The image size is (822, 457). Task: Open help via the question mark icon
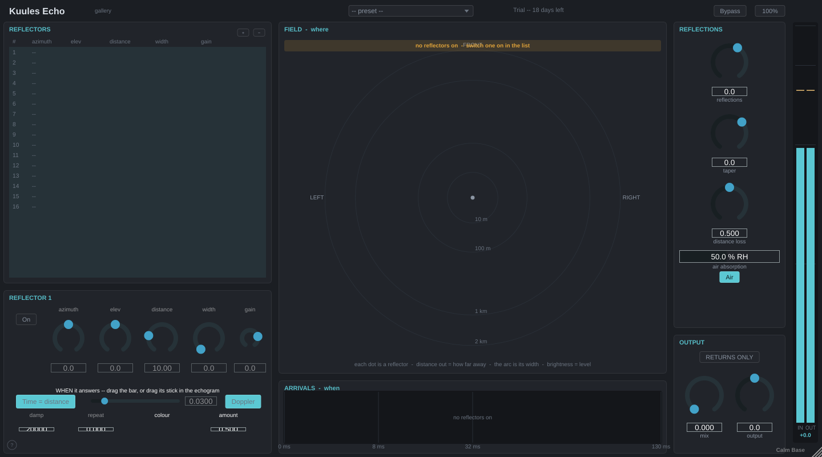(12, 445)
